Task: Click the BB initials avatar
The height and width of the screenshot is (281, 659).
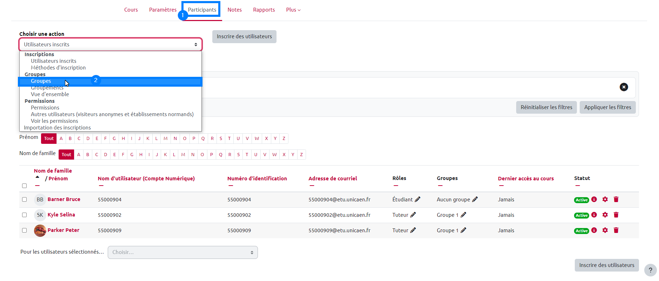Action: pyautogui.click(x=40, y=200)
